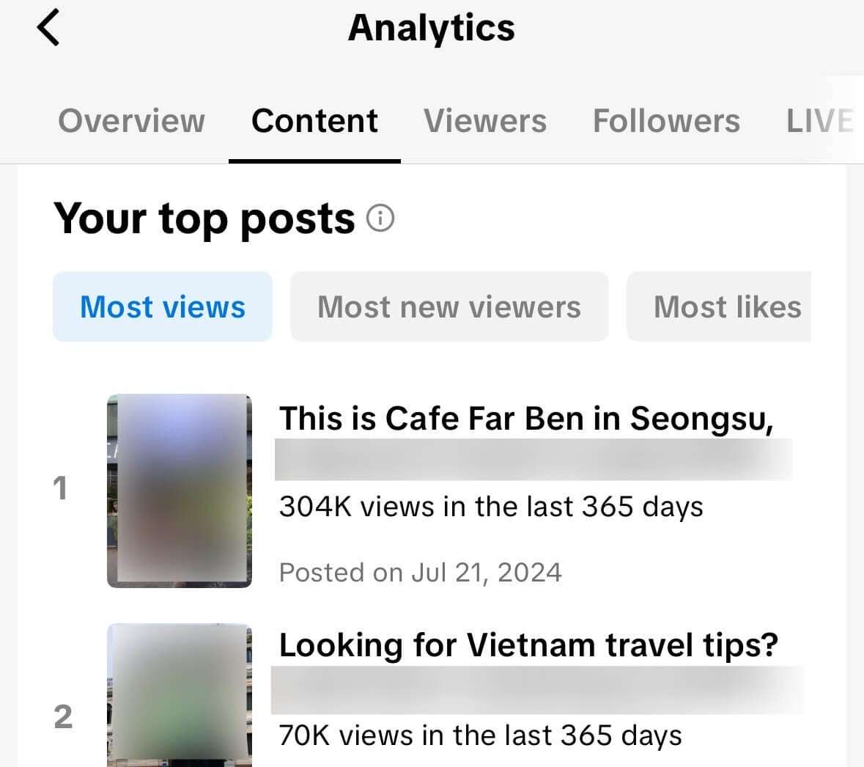
Task: Tap the back arrow icon
Action: [48, 29]
